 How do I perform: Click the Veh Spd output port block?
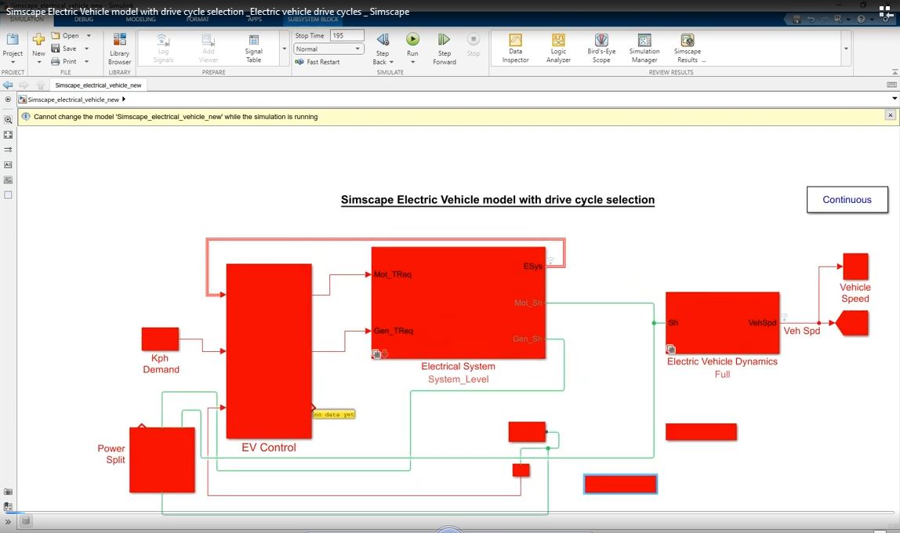click(852, 323)
